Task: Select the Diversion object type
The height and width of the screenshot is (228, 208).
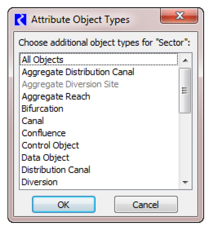Action: [x=40, y=182]
